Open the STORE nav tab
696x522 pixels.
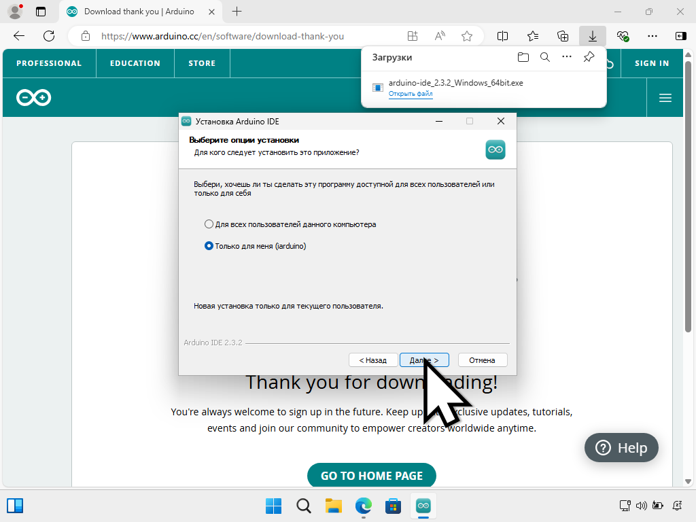click(202, 63)
